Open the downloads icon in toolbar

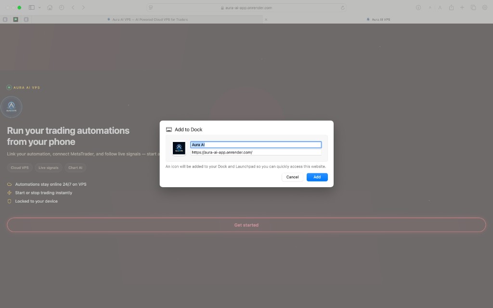[418, 8]
